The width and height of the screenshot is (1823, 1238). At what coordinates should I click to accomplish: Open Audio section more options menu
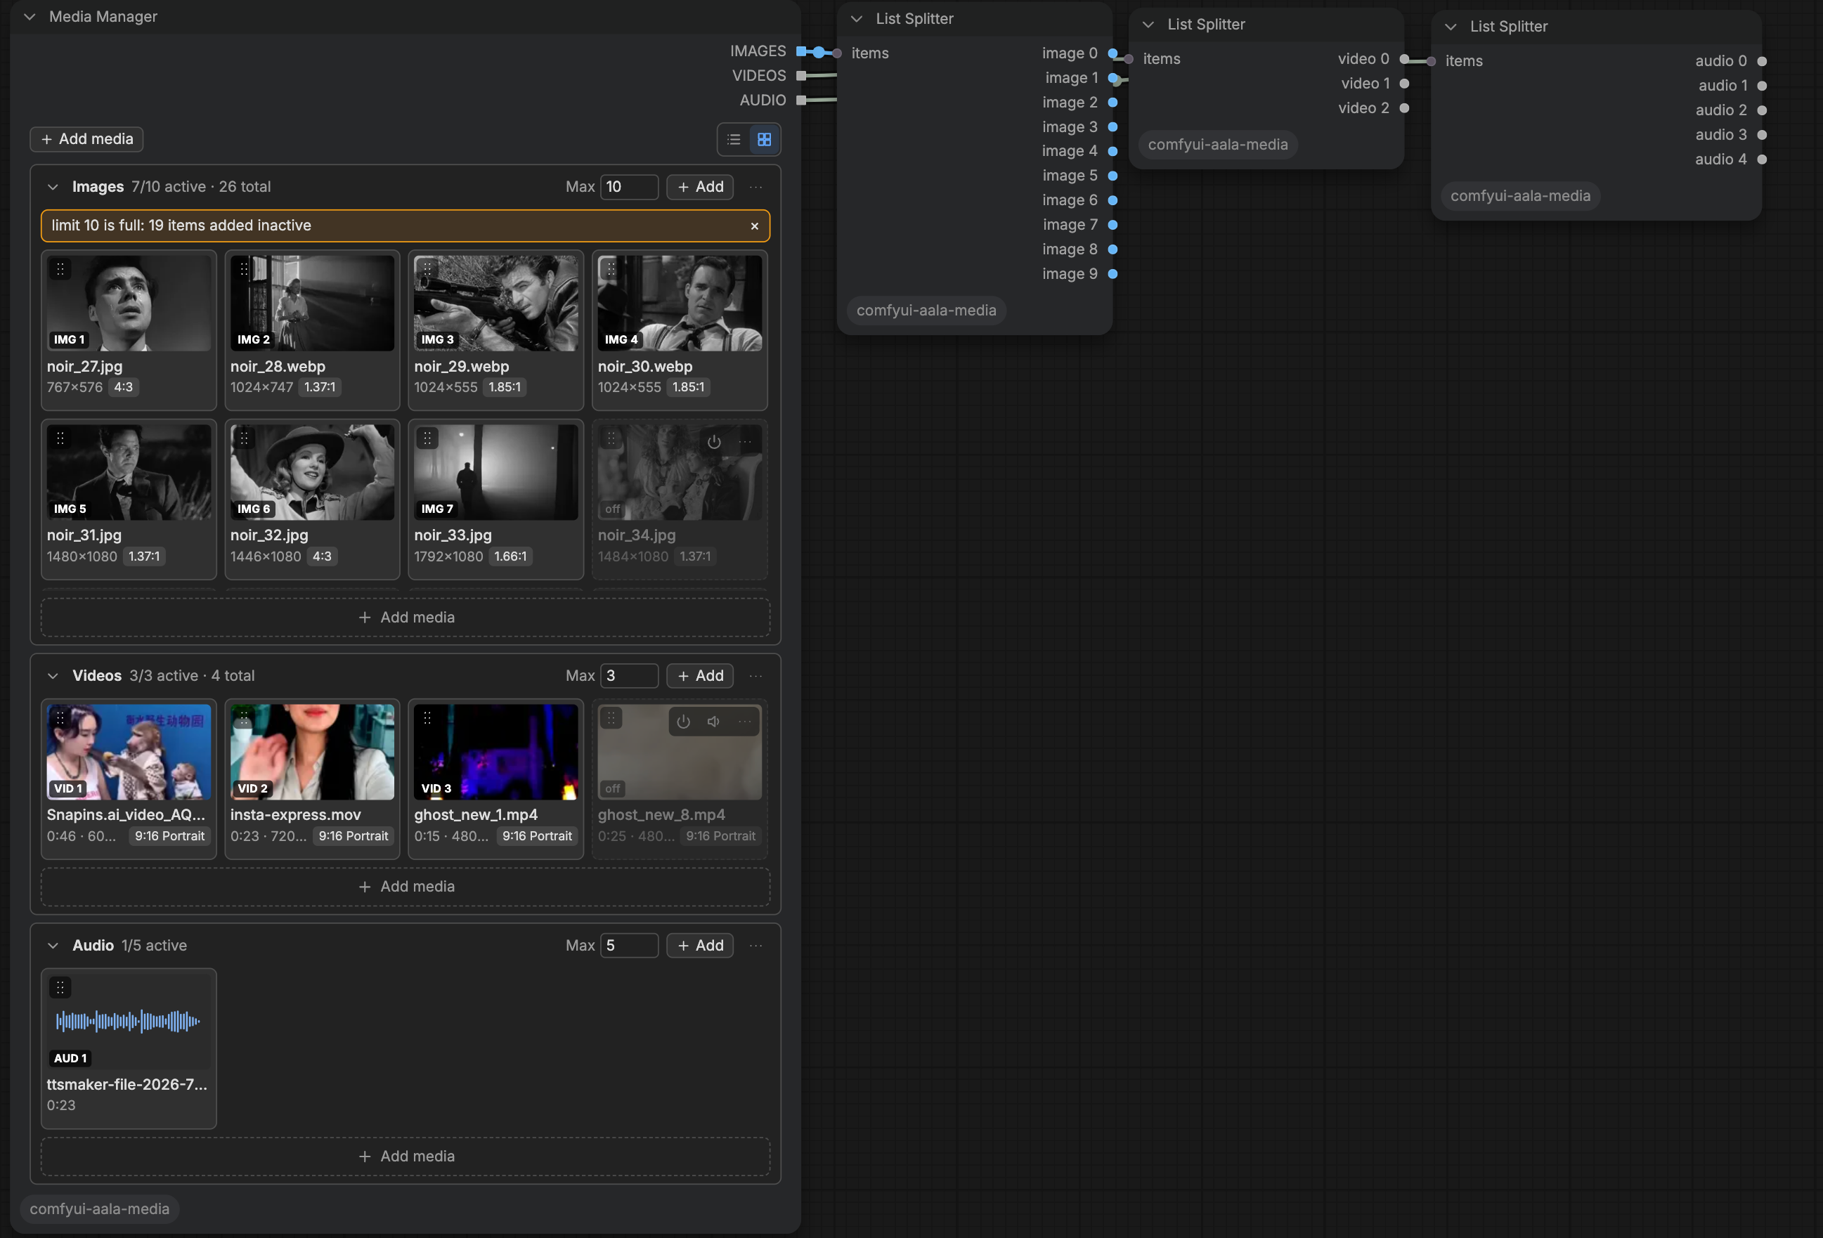(756, 946)
